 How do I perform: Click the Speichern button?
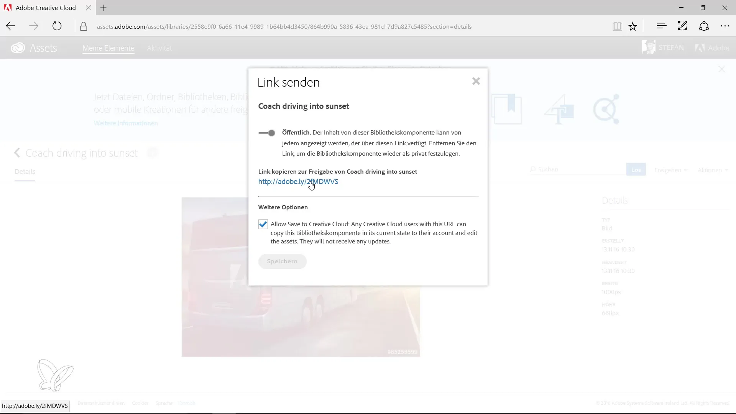[282, 261]
